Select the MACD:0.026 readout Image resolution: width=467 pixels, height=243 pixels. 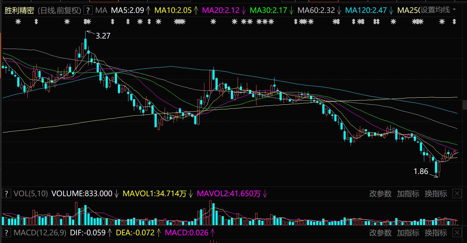tap(187, 233)
